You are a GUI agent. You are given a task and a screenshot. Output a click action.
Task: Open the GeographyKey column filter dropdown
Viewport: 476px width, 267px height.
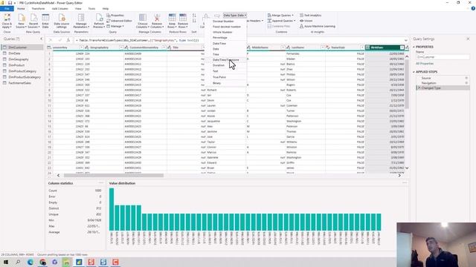[x=121, y=47]
